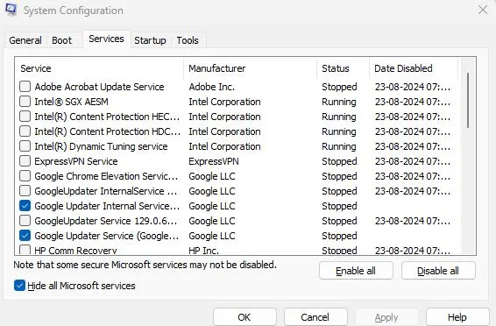Screen dimensions: 496x326
Task: Sort by the Date Disabled column header
Action: 414,68
